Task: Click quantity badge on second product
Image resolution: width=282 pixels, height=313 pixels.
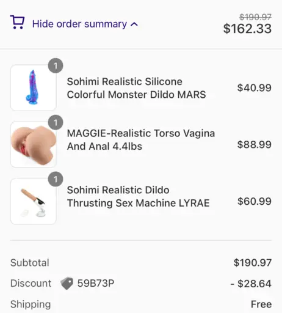Action: [x=56, y=122]
